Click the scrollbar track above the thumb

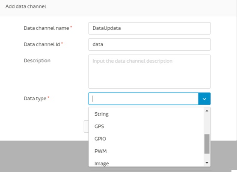coord(207,124)
